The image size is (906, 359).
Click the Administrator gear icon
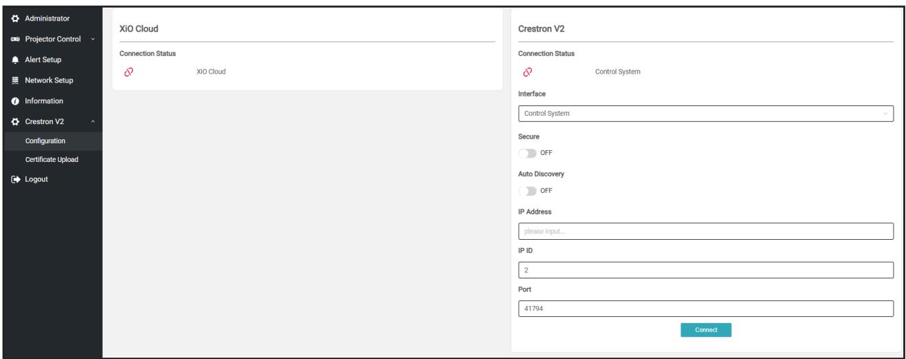click(x=14, y=17)
